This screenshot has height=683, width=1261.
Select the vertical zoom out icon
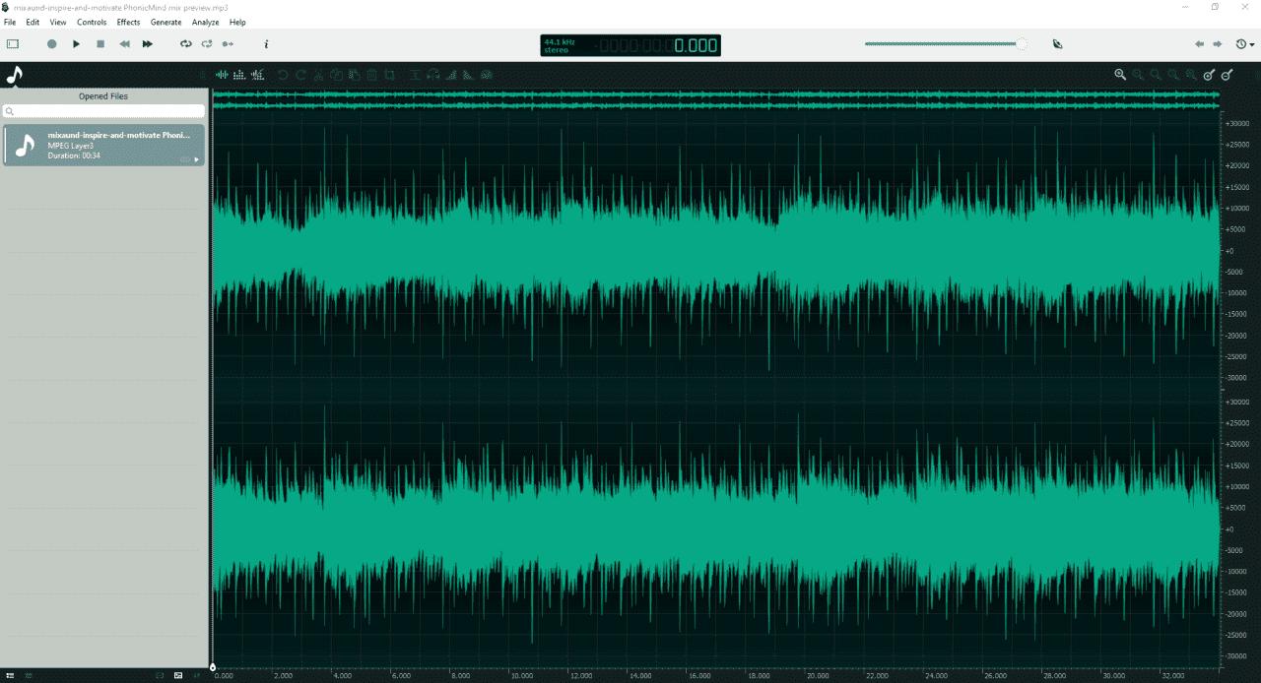pyautogui.click(x=1228, y=74)
